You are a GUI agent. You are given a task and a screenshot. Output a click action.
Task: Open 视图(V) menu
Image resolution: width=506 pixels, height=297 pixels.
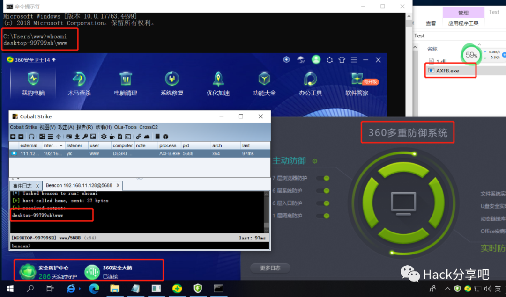click(47, 127)
